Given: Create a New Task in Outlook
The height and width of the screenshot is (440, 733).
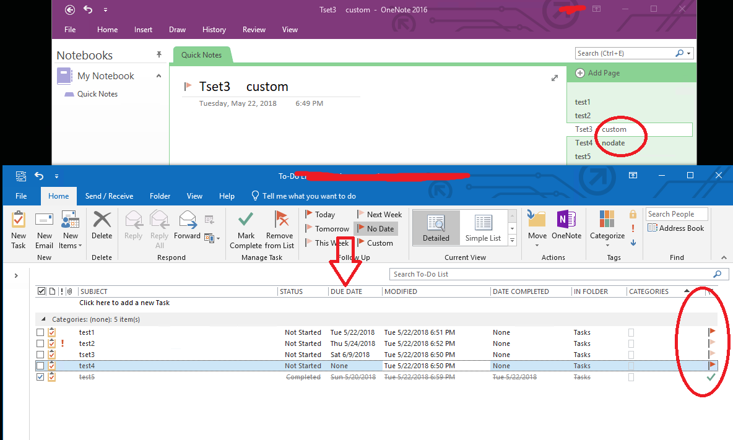Looking at the screenshot, I should (18, 229).
